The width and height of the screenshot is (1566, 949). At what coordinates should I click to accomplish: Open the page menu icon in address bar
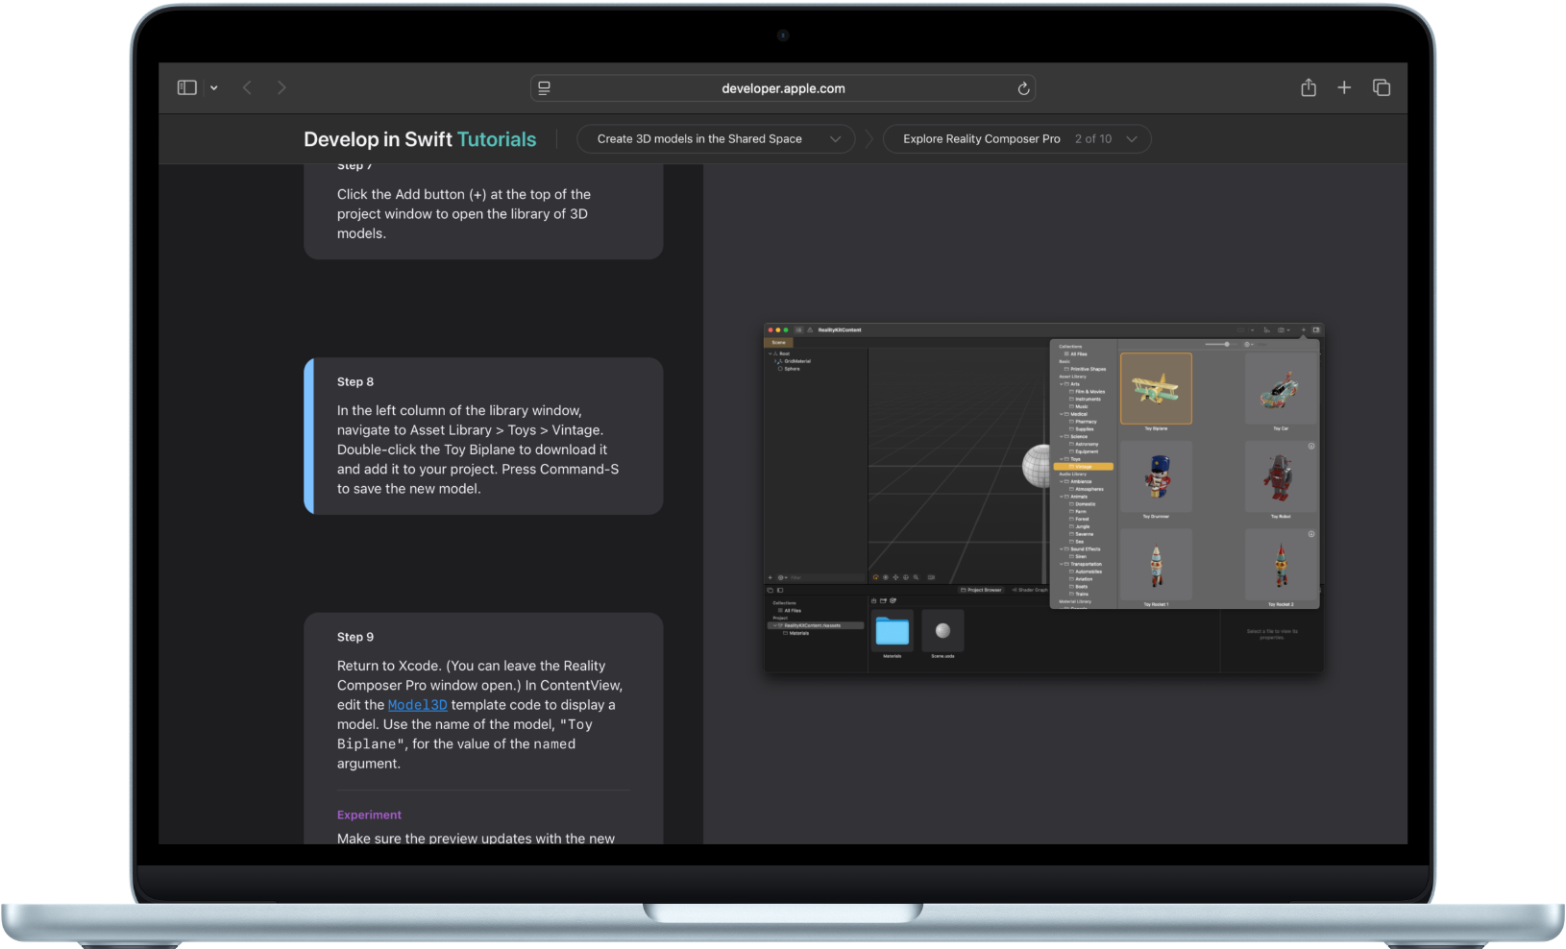click(544, 88)
